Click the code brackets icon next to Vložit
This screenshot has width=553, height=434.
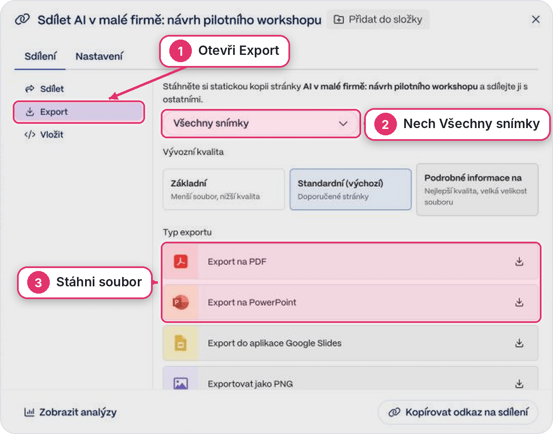[x=30, y=135]
